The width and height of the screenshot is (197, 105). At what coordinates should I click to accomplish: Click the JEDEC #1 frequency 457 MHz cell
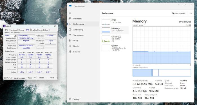[x=22, y=55]
